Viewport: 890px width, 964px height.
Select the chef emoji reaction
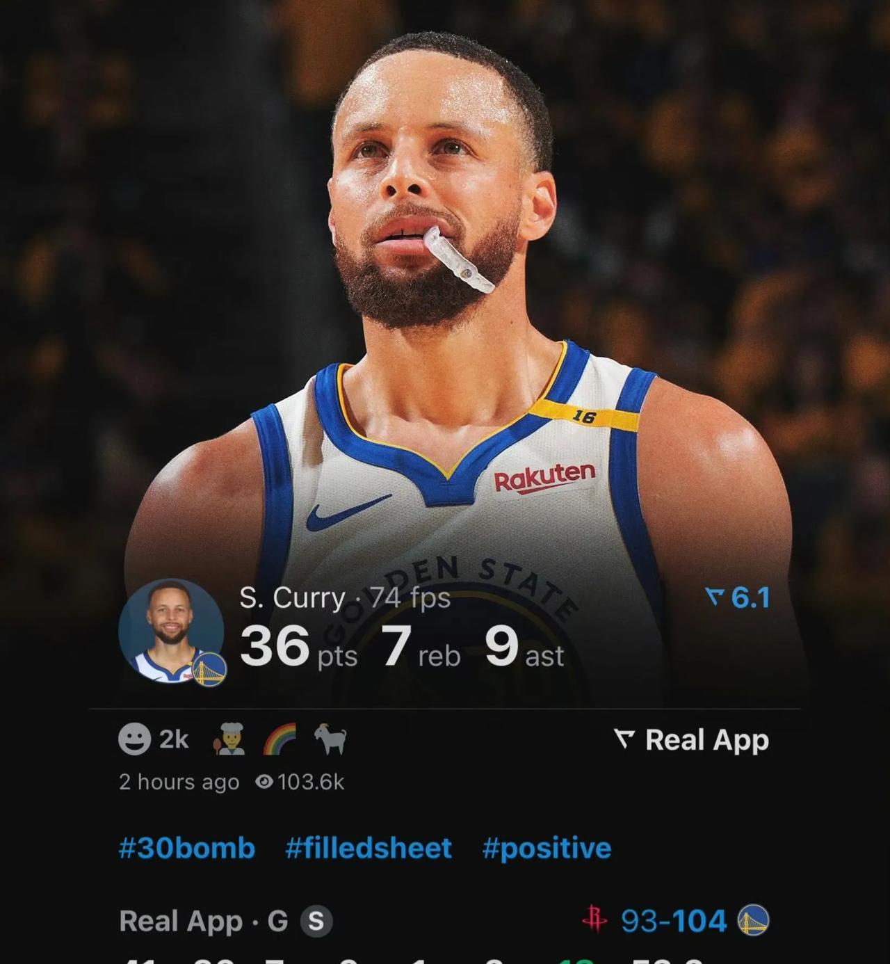point(228,739)
